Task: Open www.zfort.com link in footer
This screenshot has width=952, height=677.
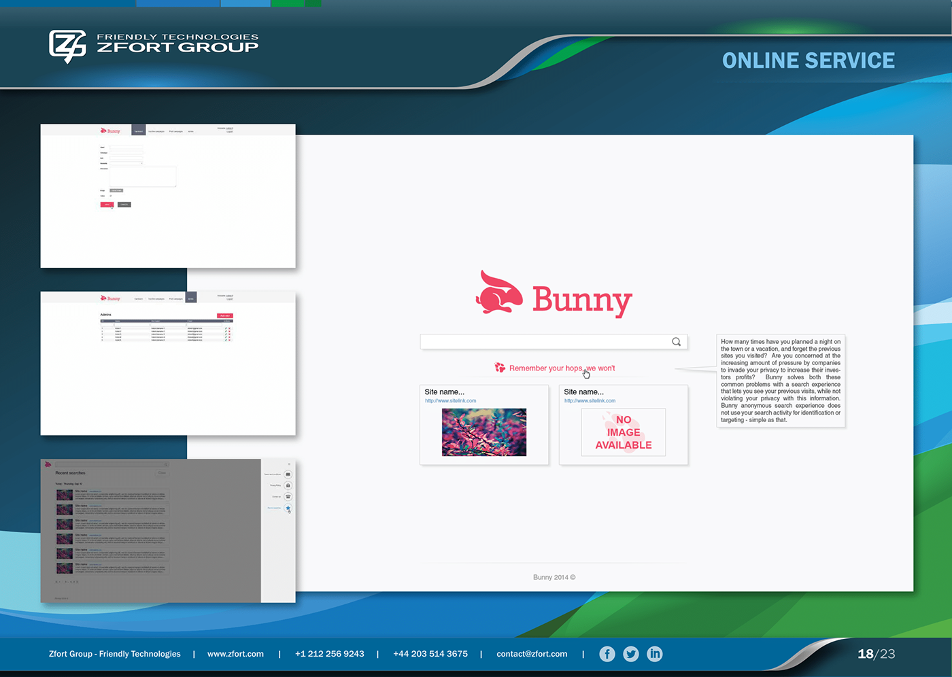Action: click(x=235, y=654)
